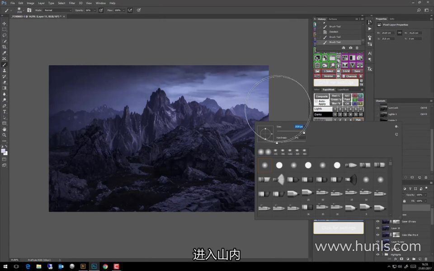Select the Eyedropper tool
434x271 pixels.
tap(4, 53)
